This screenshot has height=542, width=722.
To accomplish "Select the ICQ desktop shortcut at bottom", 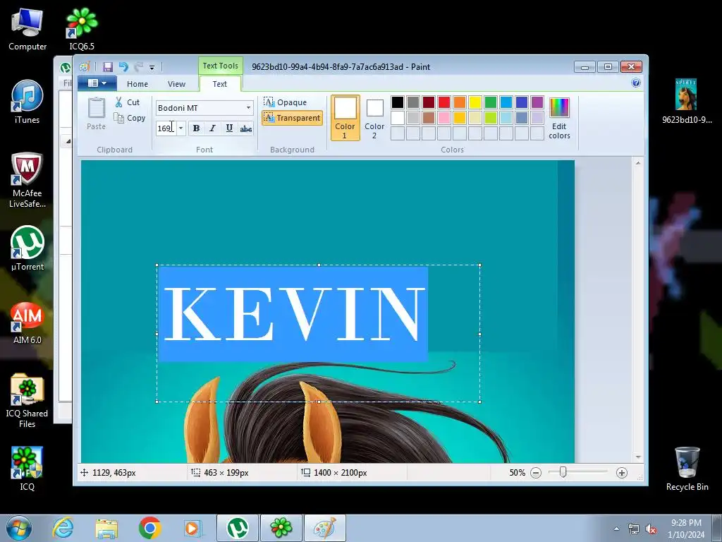I will point(27,468).
